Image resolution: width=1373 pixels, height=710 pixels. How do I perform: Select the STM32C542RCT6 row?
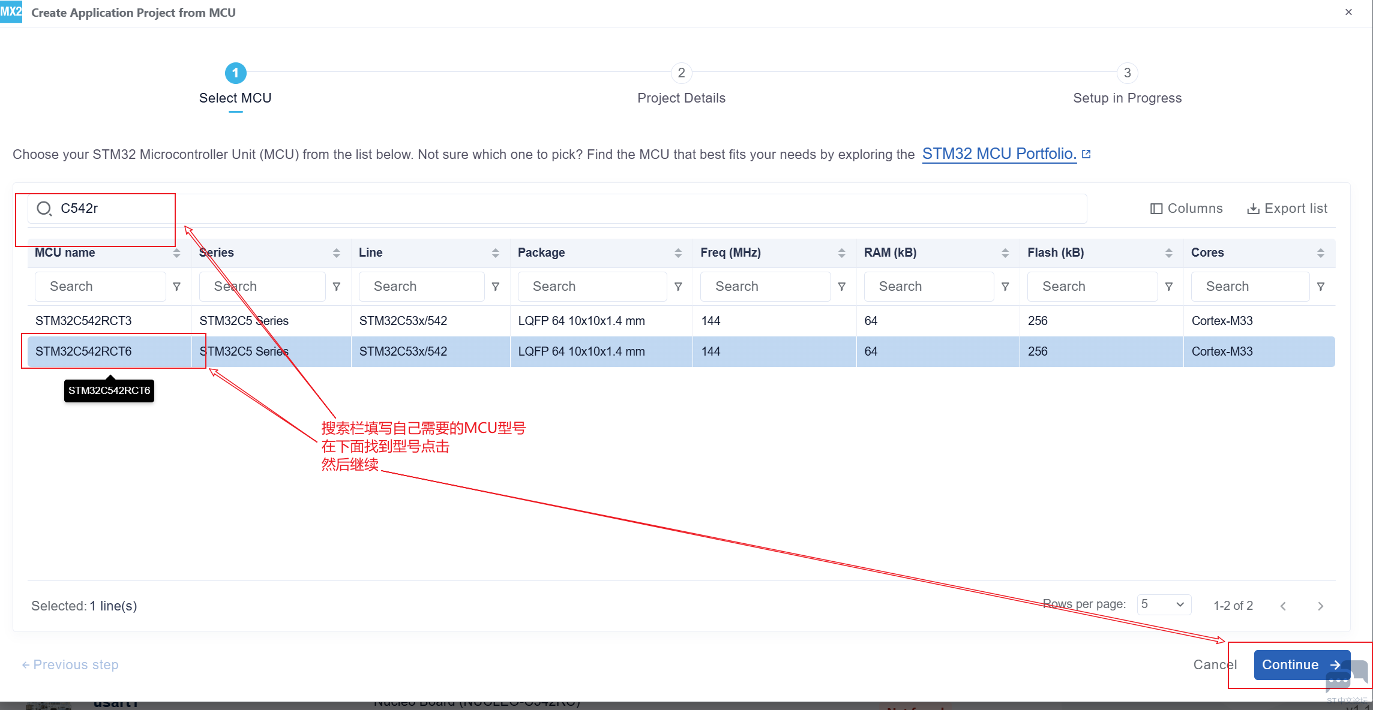point(681,351)
